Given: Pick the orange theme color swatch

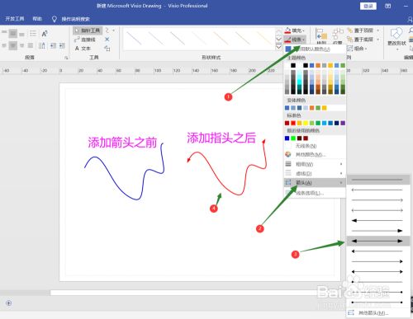Looking at the screenshot, I should 318,65.
